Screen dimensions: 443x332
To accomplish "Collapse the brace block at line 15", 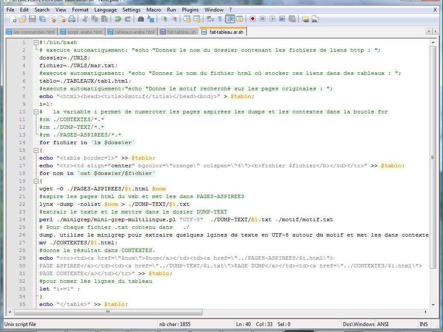I will pyautogui.click(x=36, y=150).
